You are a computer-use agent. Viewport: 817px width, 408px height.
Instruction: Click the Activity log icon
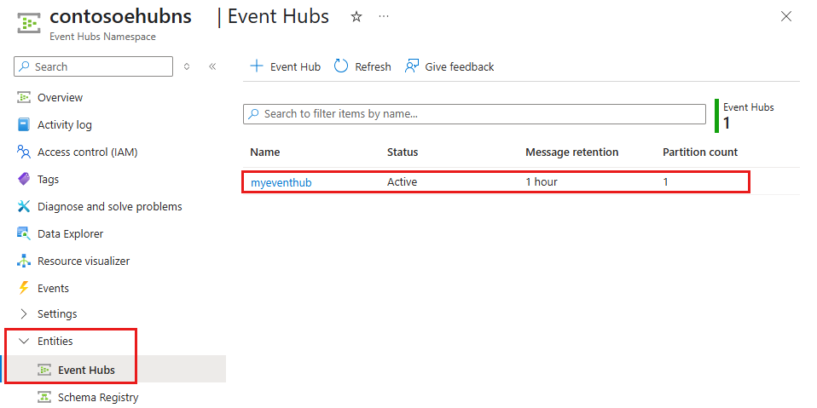click(24, 125)
